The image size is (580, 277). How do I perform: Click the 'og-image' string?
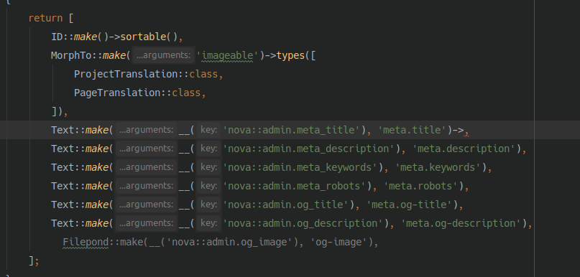[339, 243]
